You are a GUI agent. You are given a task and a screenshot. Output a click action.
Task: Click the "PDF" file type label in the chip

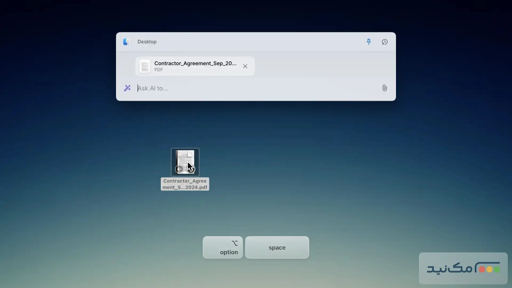[x=158, y=70]
